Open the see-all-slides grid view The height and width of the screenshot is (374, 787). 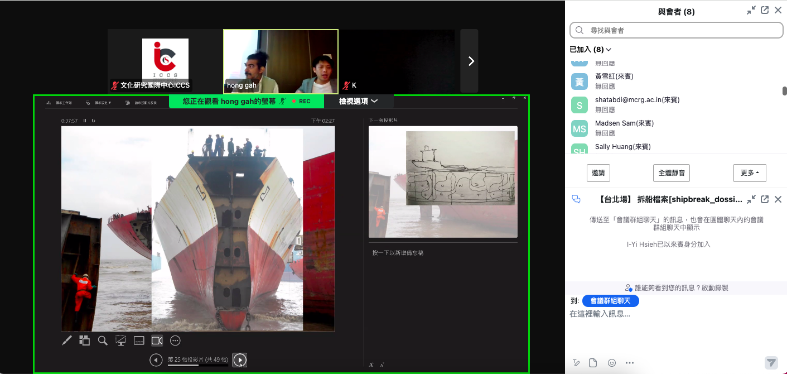[x=84, y=341]
